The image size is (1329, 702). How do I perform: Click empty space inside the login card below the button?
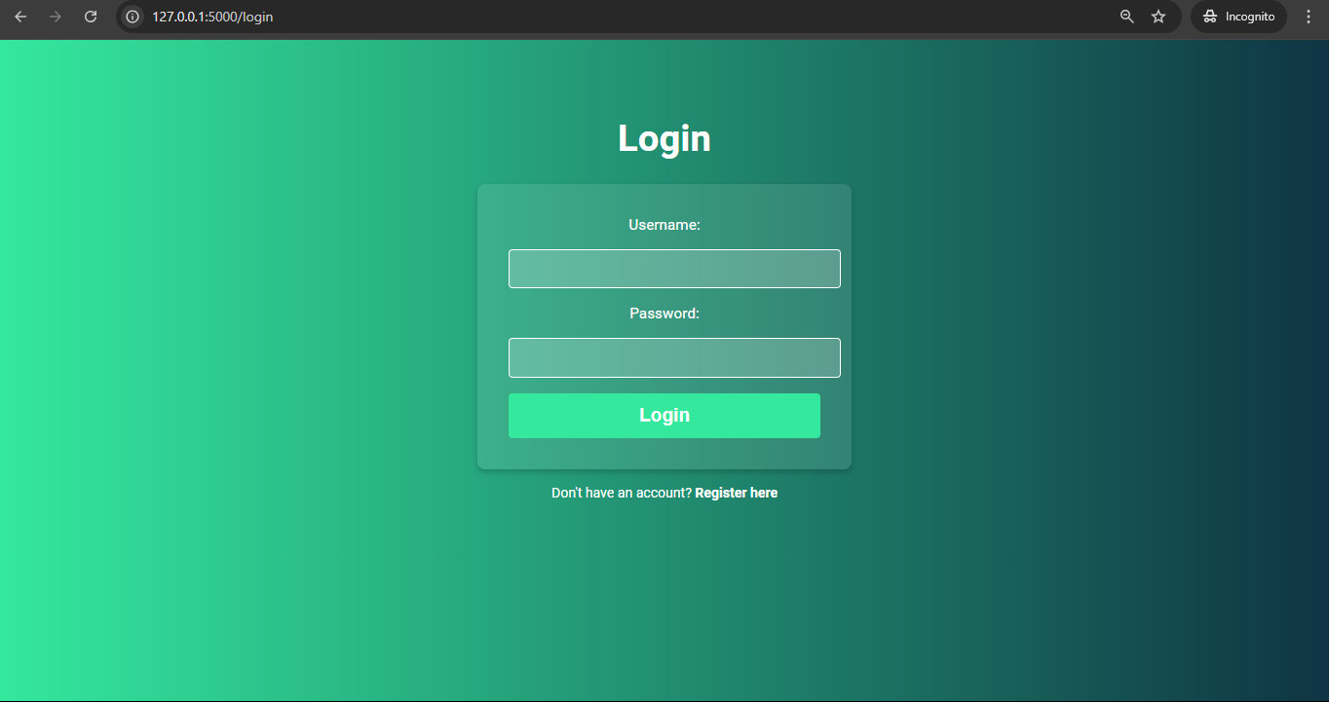point(664,454)
